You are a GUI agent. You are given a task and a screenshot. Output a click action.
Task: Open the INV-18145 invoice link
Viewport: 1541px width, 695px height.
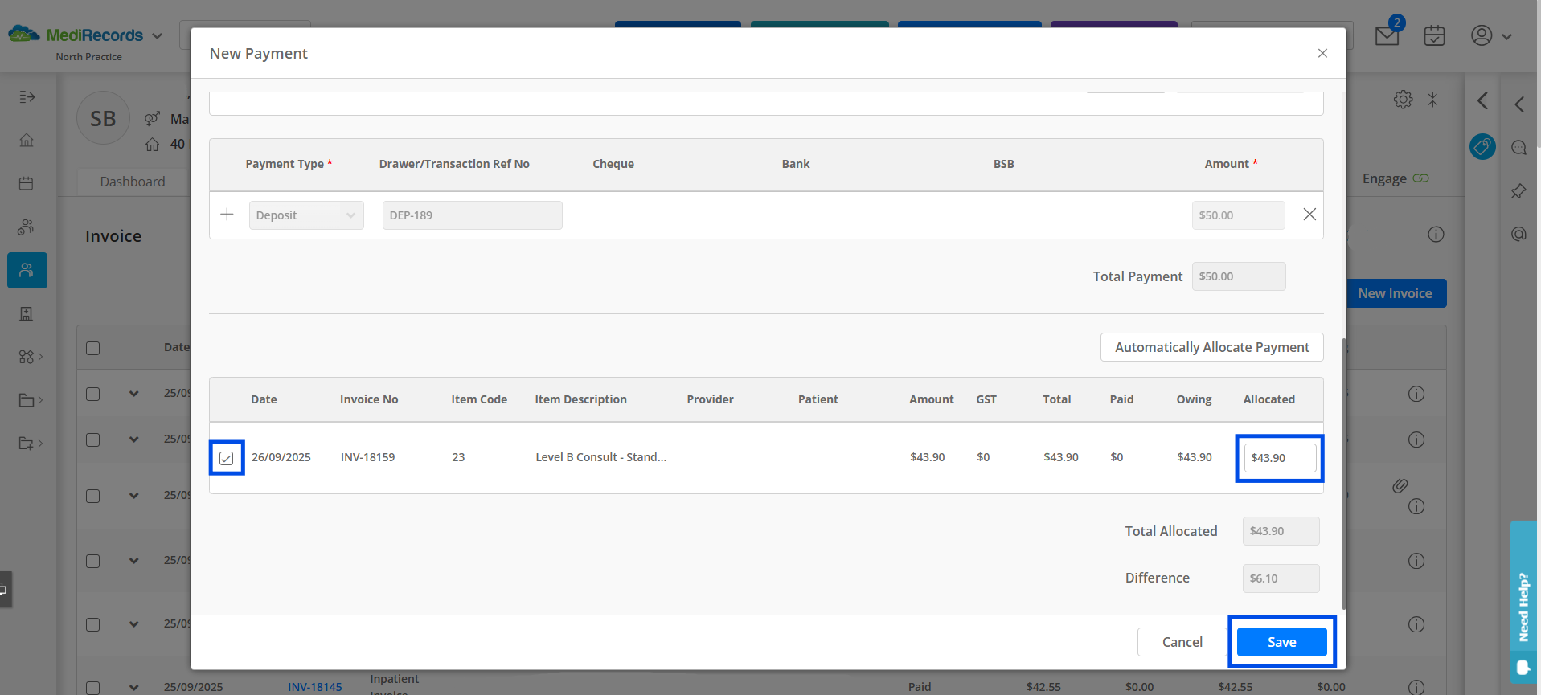tap(315, 687)
